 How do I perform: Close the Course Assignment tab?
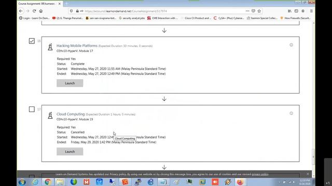click(x=60, y=4)
